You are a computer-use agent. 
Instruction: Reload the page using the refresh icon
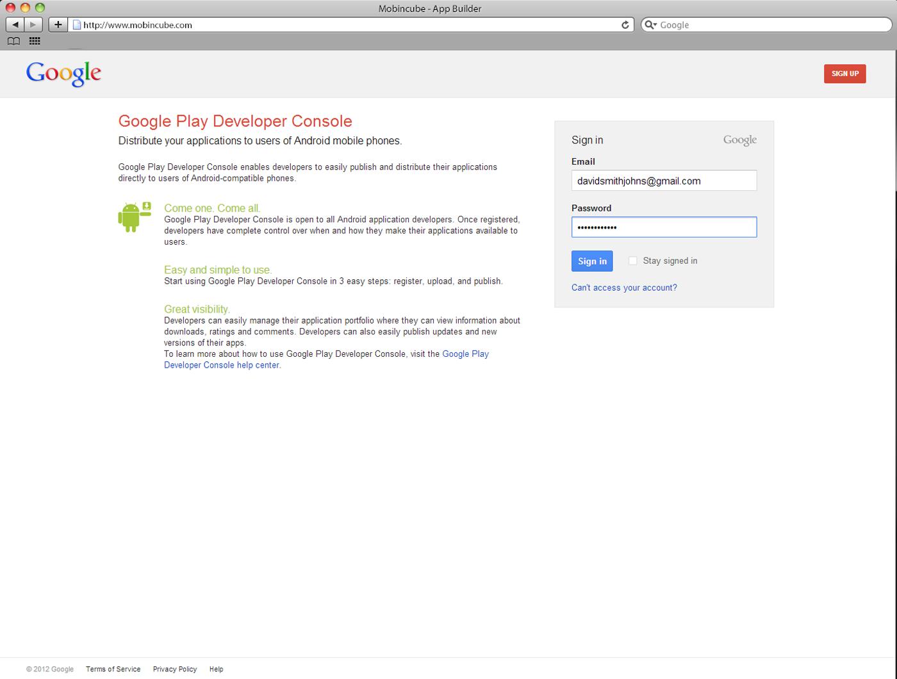point(625,25)
